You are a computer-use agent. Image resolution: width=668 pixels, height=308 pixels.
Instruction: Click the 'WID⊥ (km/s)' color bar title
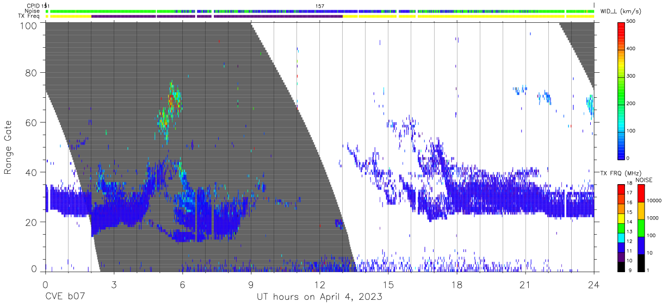click(x=621, y=11)
